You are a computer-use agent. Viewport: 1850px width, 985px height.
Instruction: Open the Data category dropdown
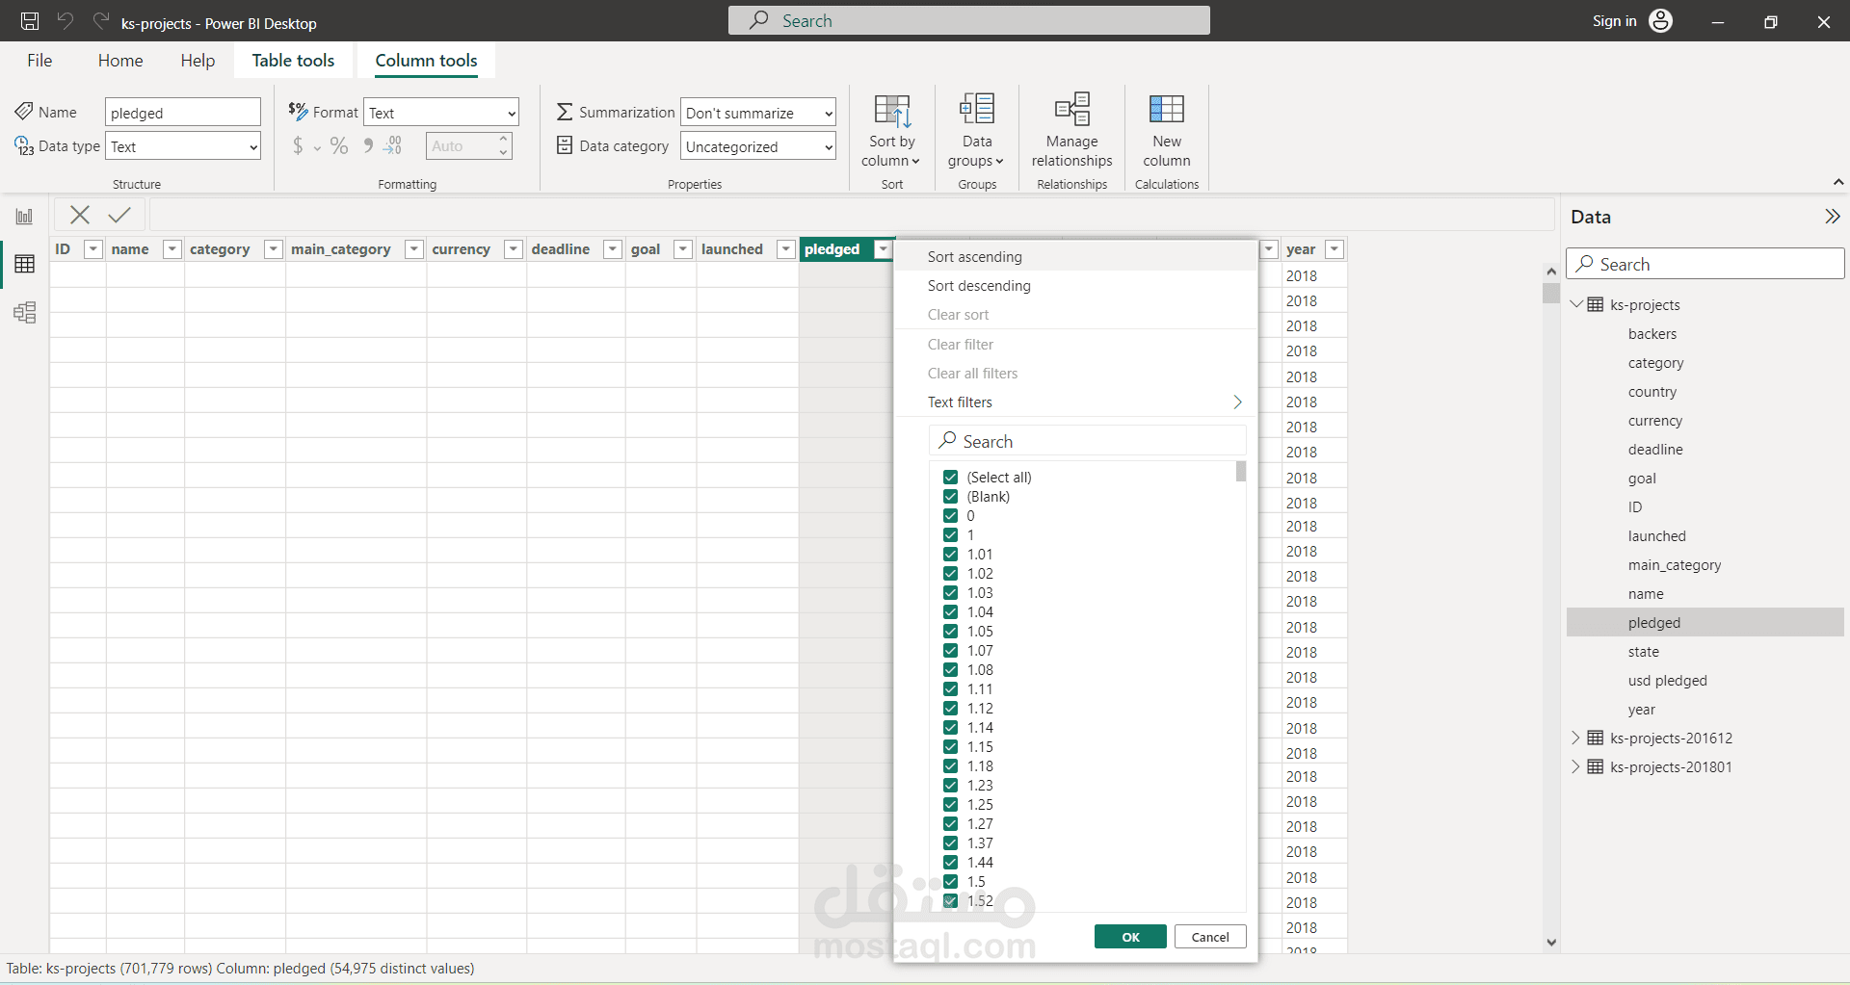point(757,146)
